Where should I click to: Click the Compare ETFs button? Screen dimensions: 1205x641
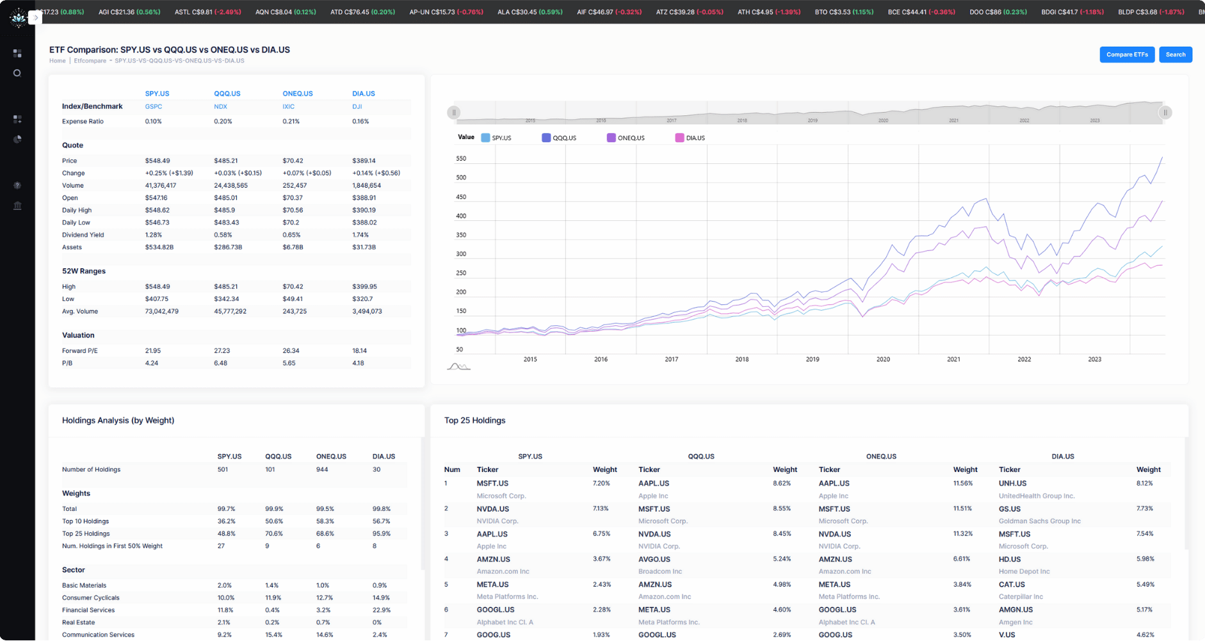point(1127,54)
